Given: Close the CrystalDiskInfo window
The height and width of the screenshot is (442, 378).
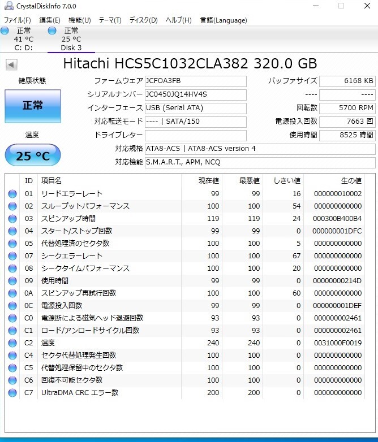Looking at the screenshot, I should click(x=367, y=6).
